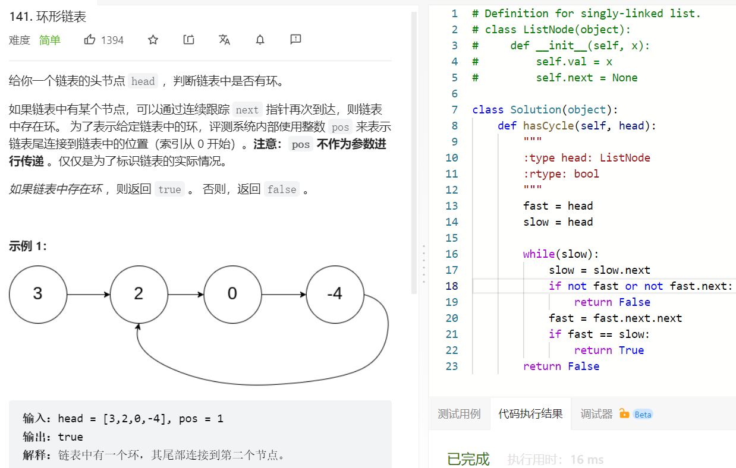Select the next inline code tag

pos(247,109)
